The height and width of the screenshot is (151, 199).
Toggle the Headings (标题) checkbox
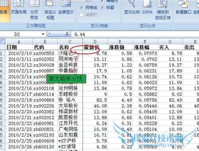(102, 8)
